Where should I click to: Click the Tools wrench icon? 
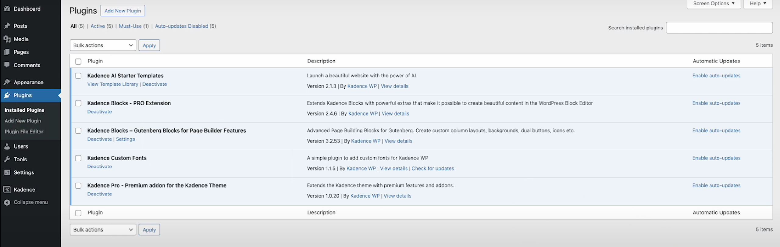click(7, 159)
